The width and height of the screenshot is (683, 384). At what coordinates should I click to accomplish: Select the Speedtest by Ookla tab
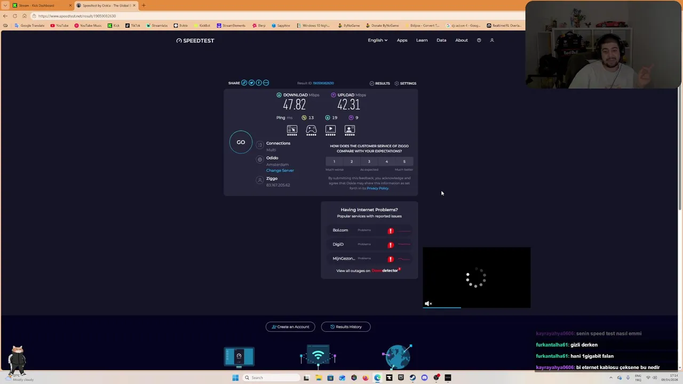point(106,5)
